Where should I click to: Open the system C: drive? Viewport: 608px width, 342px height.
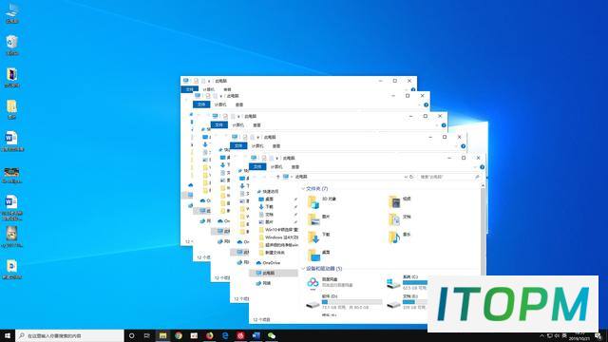tap(393, 283)
